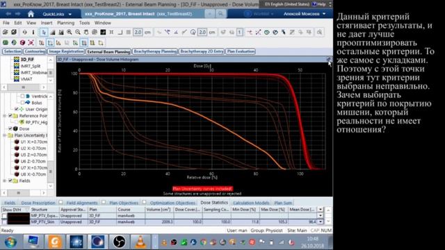The height and width of the screenshot is (250, 445).
Task: Open the Image Registration workspace
Action: click(x=66, y=51)
